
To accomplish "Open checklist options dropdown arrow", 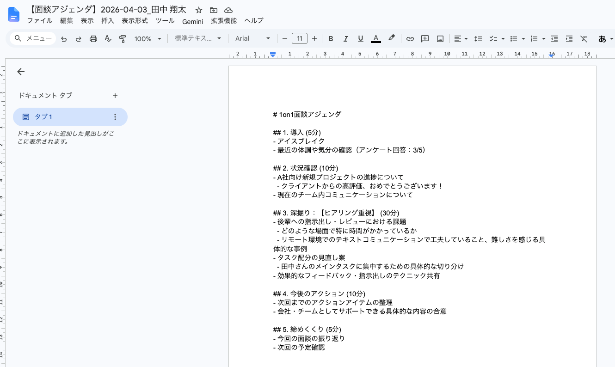I will coord(503,39).
